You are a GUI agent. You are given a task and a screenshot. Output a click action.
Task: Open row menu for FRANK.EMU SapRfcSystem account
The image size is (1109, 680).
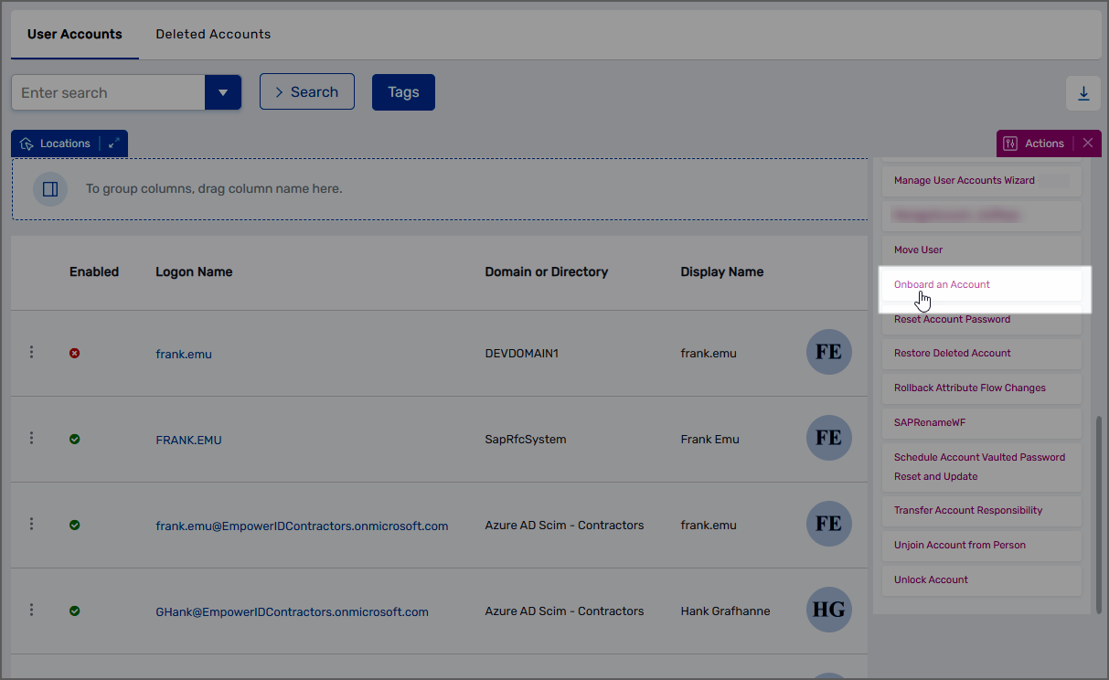(31, 438)
